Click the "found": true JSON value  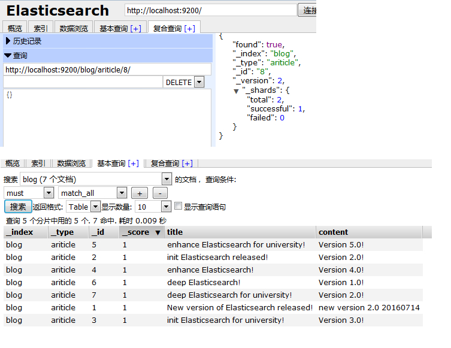274,44
